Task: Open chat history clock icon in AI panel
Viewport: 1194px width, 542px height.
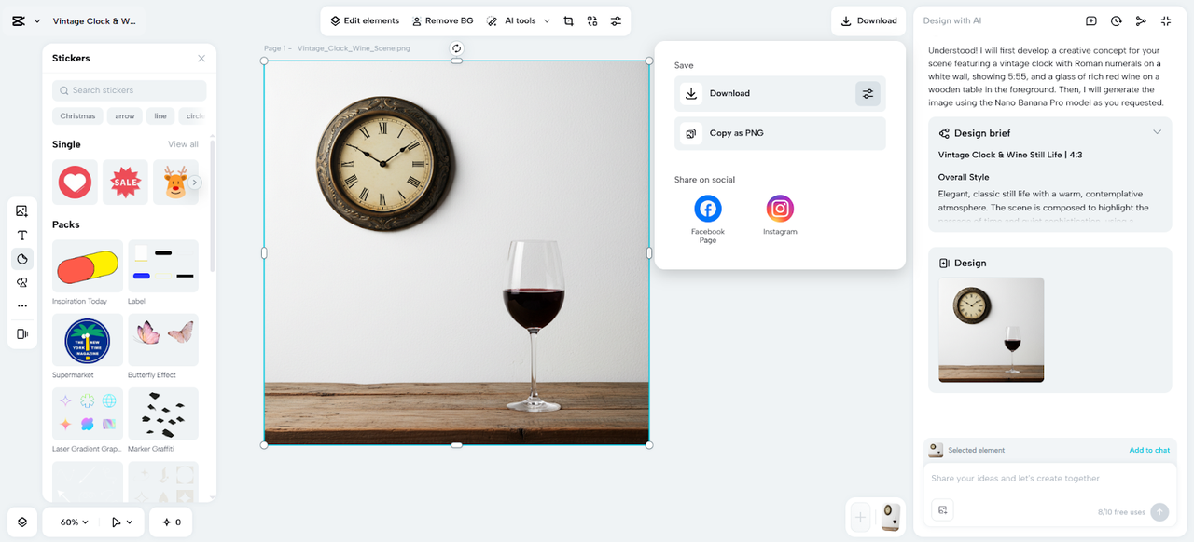Action: click(x=1116, y=20)
